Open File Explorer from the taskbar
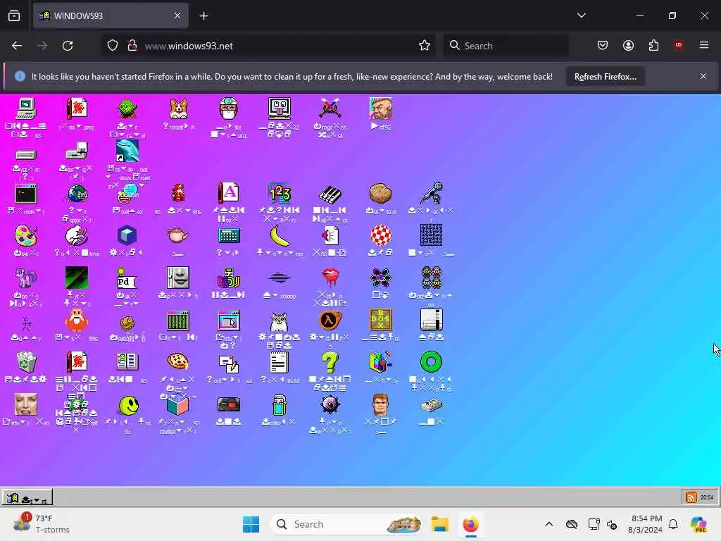721x541 pixels. click(x=439, y=524)
